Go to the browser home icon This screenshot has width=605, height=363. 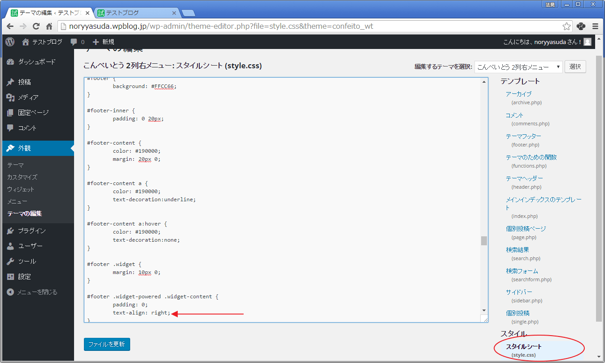tap(49, 26)
